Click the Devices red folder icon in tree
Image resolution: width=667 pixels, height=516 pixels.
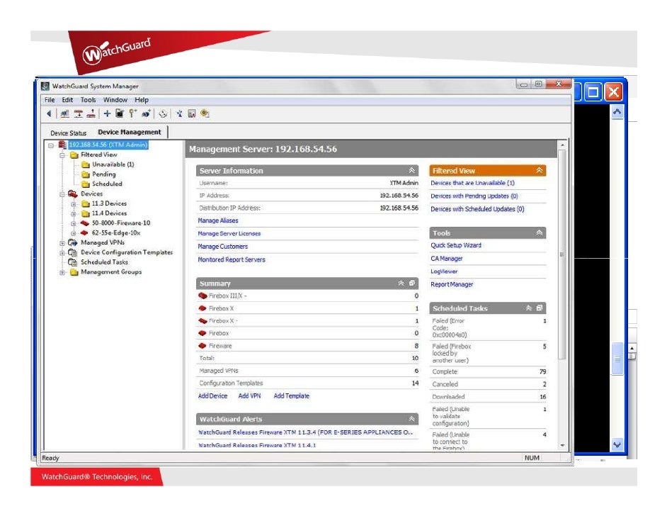pos(73,193)
